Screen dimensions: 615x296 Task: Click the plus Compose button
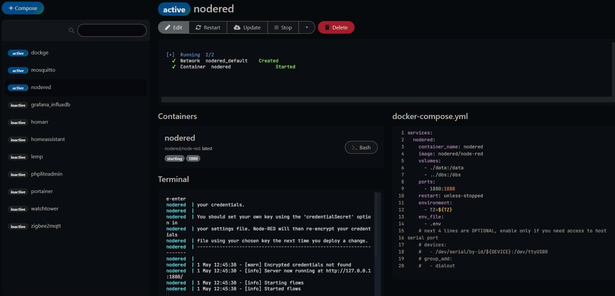pyautogui.click(x=23, y=8)
